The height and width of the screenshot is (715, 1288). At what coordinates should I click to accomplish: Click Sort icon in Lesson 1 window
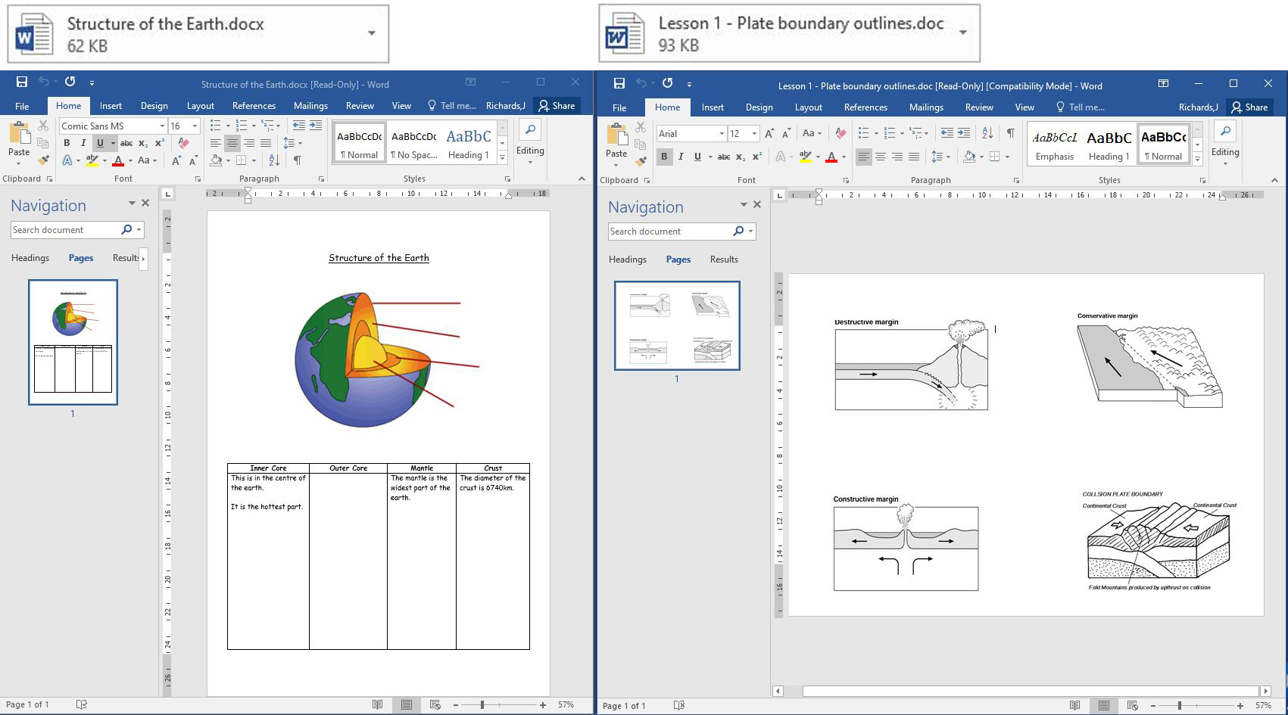pos(987,133)
